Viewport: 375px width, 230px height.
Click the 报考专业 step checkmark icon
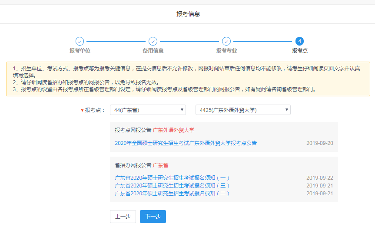226,41
